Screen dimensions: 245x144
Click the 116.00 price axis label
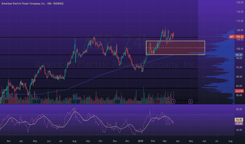[x=240, y=12]
